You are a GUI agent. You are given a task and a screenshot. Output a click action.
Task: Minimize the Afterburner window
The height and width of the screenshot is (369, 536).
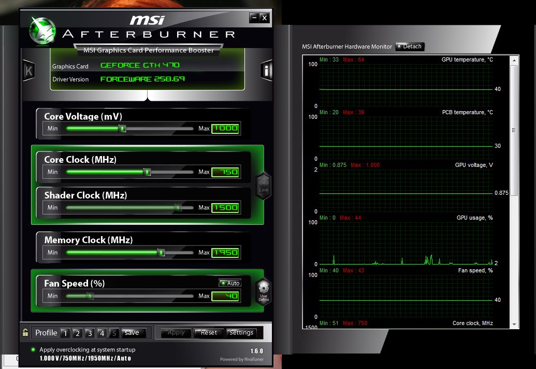(254, 18)
